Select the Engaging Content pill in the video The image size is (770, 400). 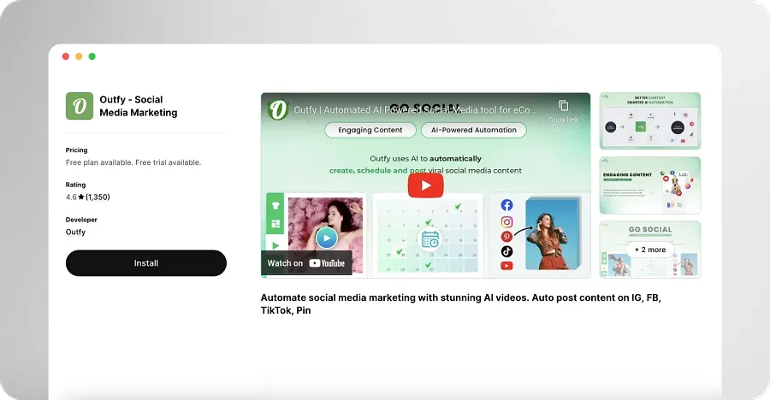pyautogui.click(x=370, y=130)
